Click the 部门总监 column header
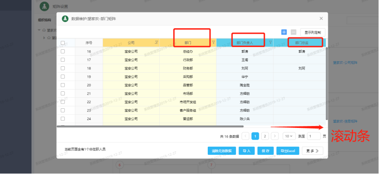The height and width of the screenshot is (174, 379). (300, 43)
